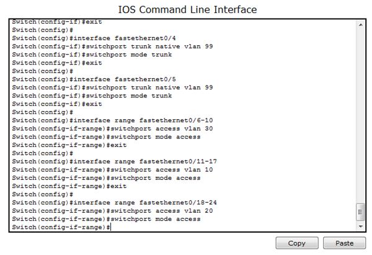This screenshot has height=255, width=372.
Task: Click 'switchport access vlan 10' line
Action: point(112,170)
